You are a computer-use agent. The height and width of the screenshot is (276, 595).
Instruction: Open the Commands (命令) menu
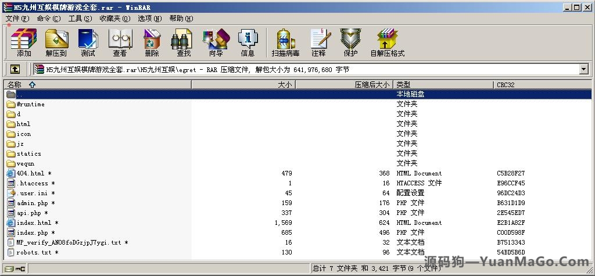(49, 18)
